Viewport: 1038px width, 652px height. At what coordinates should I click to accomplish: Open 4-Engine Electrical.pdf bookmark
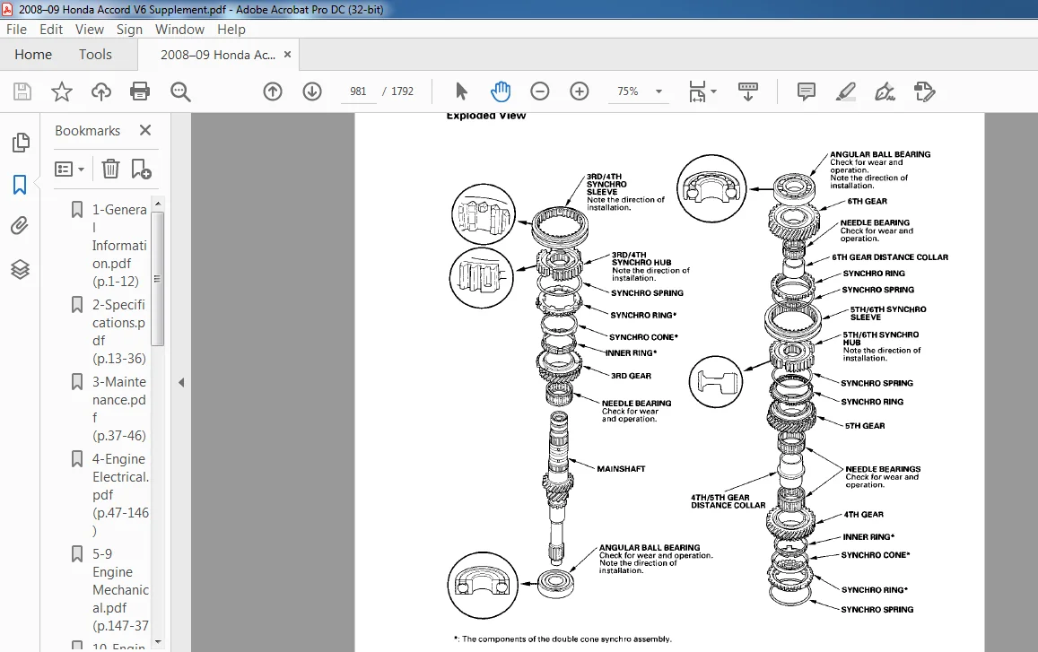[x=120, y=494]
